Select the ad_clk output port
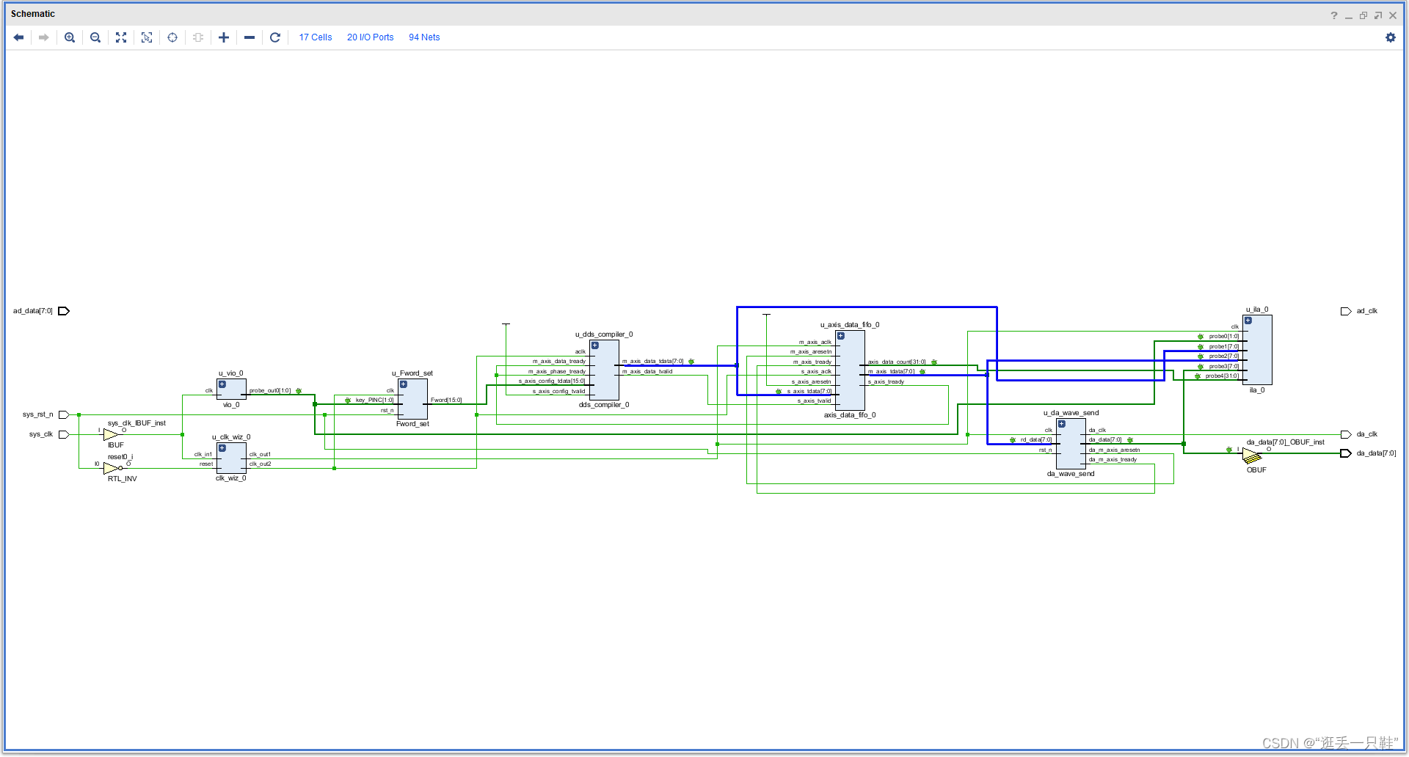1409x757 pixels. point(1346,311)
